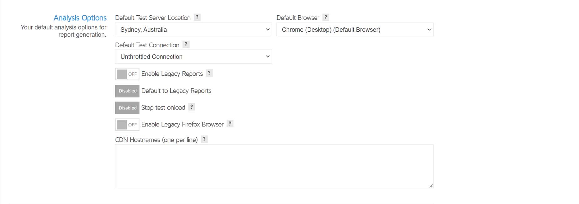Image resolution: width=579 pixels, height=204 pixels.
Task: Toggle Enable Legacy Reports switch on
Action: coord(127,74)
